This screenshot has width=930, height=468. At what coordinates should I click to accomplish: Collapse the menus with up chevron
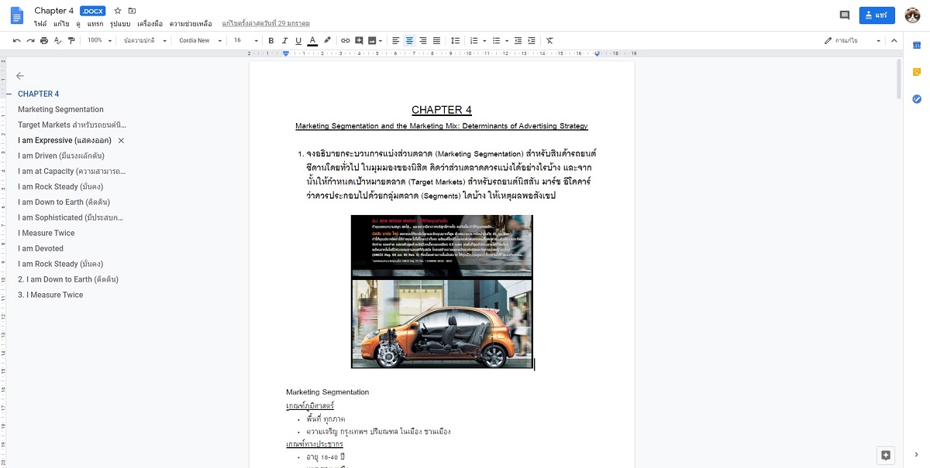[x=894, y=40]
